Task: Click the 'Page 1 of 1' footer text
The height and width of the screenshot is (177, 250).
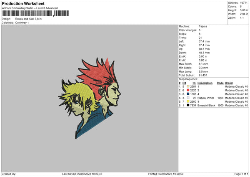Action: [241, 174]
